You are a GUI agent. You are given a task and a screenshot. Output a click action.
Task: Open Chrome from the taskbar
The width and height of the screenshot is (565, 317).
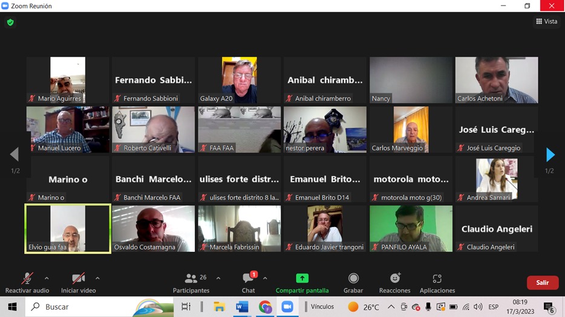point(265,307)
